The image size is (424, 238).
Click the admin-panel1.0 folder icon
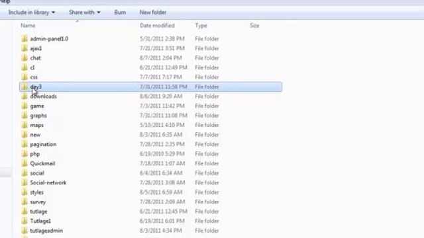coord(25,38)
